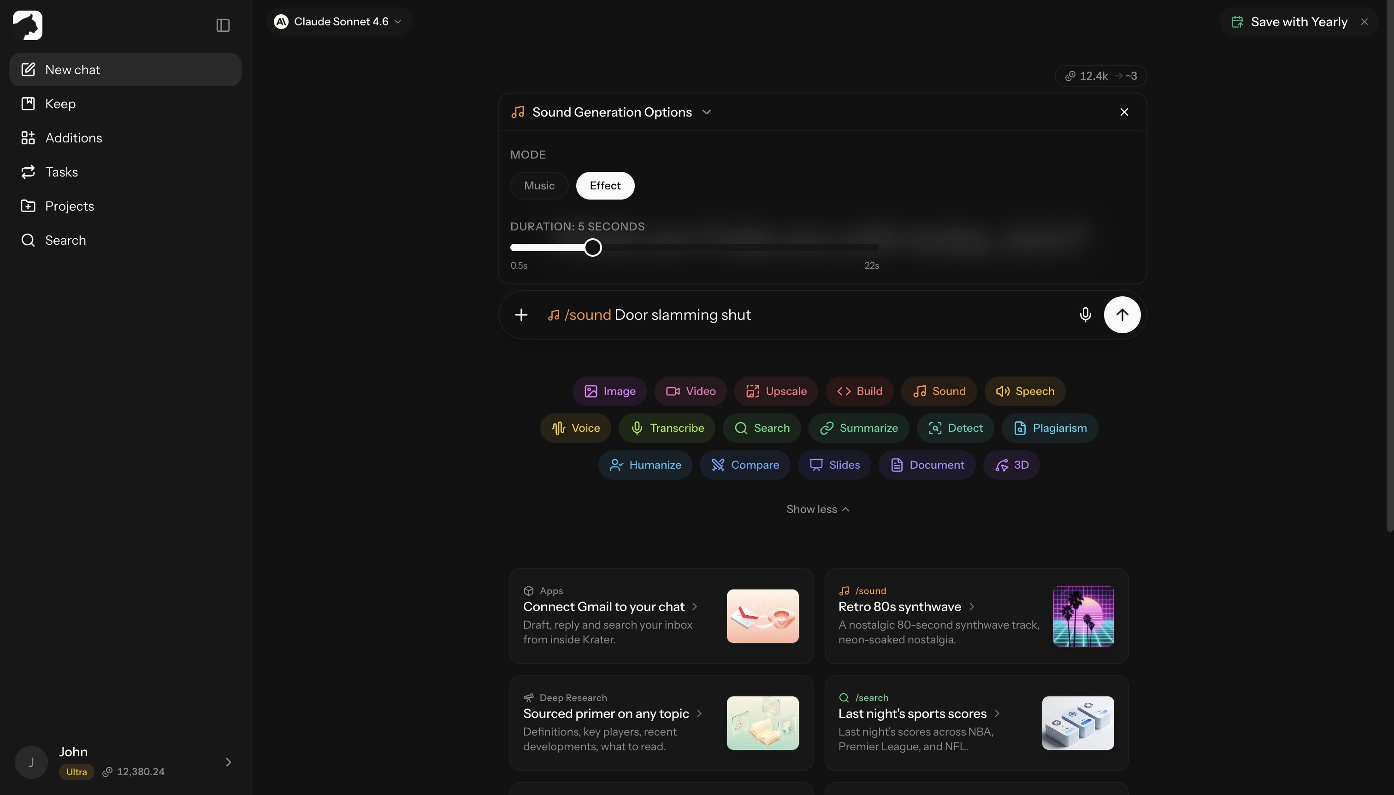Click the duration slider handle

(592, 247)
